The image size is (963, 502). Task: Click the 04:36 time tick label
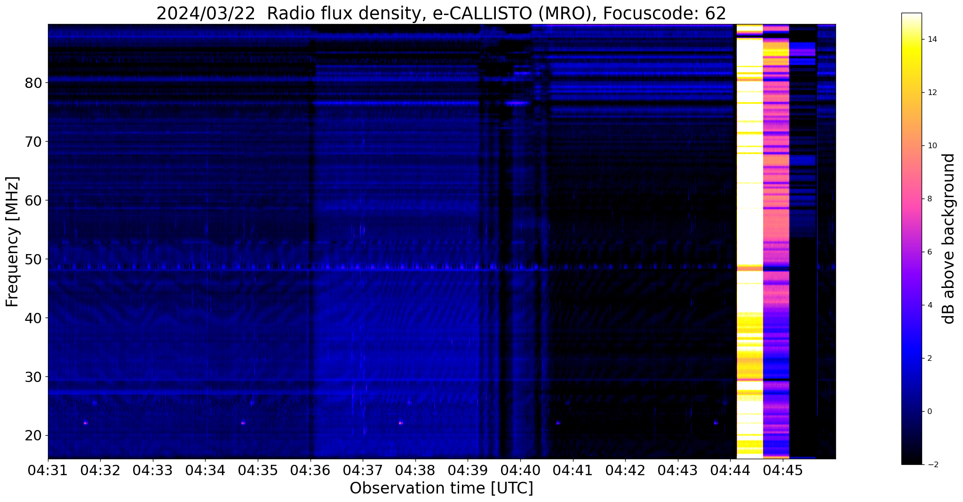click(x=310, y=470)
